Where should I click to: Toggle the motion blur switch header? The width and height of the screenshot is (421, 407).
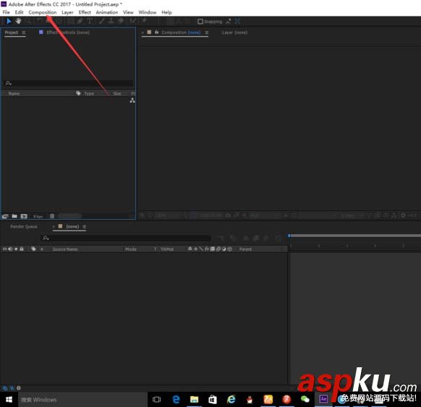pyautogui.click(x=218, y=249)
